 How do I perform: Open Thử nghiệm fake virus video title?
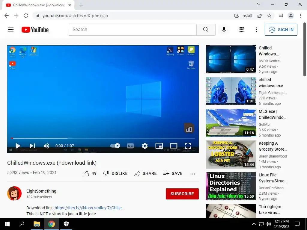coord(270,210)
